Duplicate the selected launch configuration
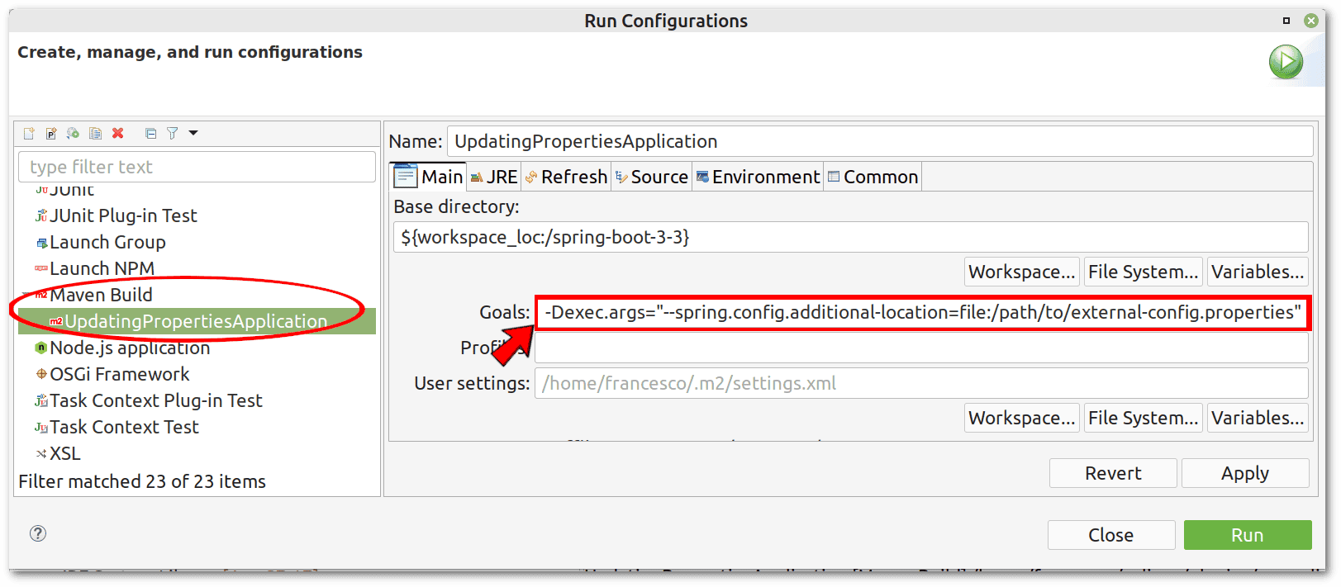Screen dimensions: 1341x587 click(95, 133)
